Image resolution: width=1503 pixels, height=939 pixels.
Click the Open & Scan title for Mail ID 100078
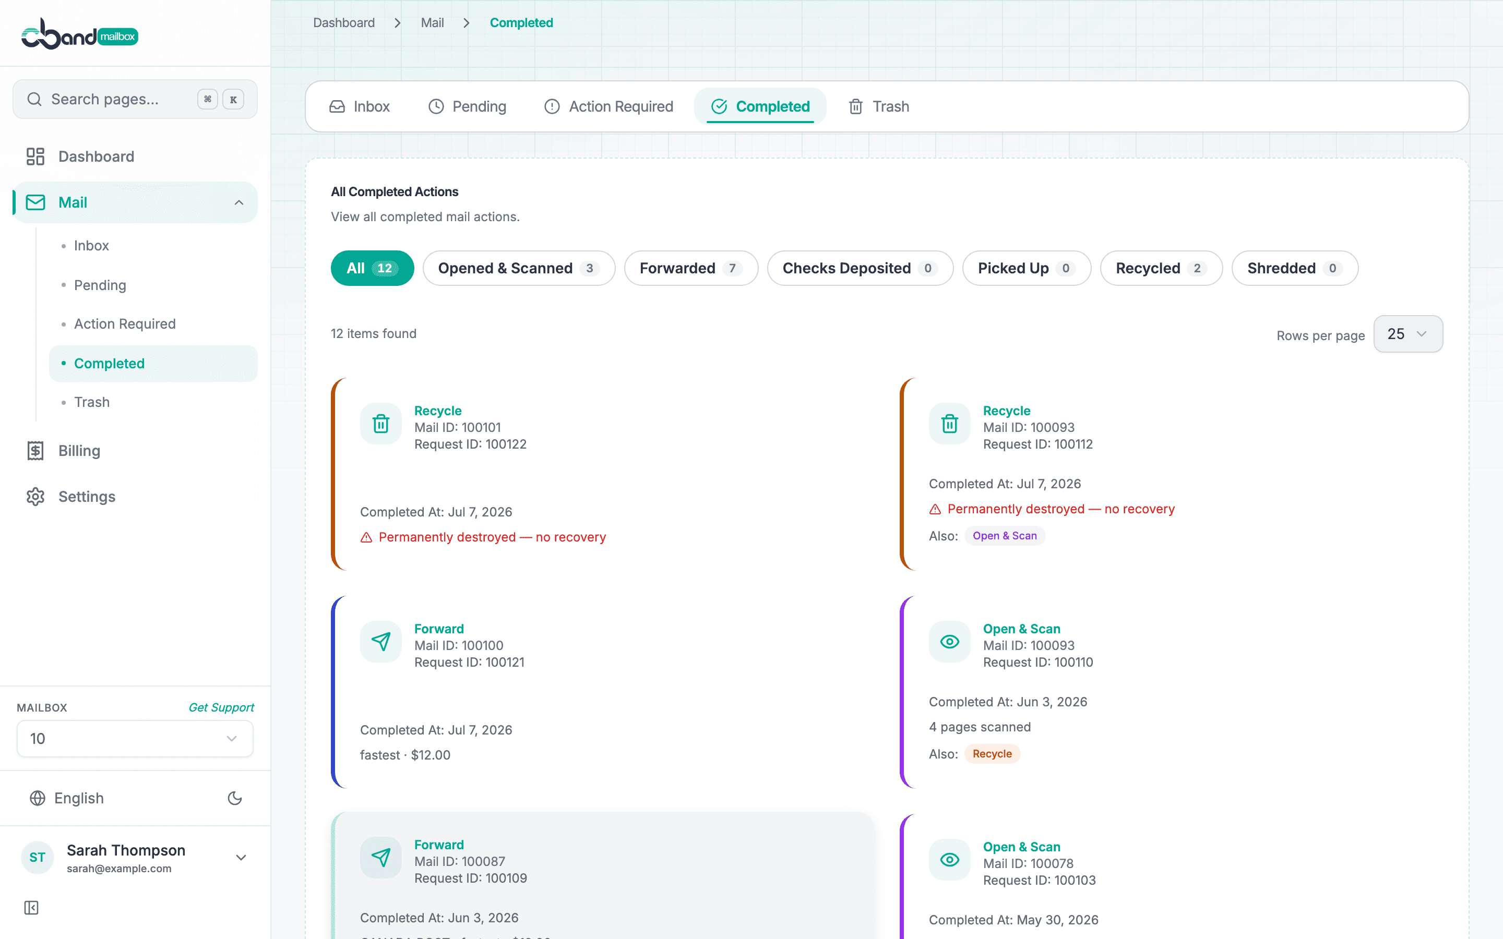click(x=1021, y=847)
